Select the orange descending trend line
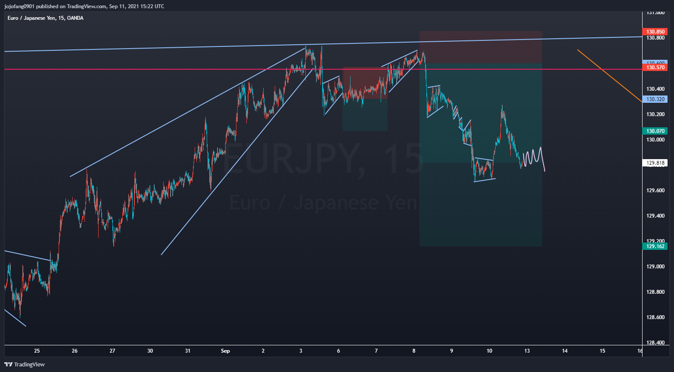The height and width of the screenshot is (372, 674). point(609,76)
